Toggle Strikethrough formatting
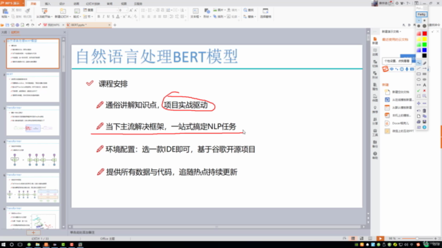Screen dimensions: 442x248 tap(113, 17)
